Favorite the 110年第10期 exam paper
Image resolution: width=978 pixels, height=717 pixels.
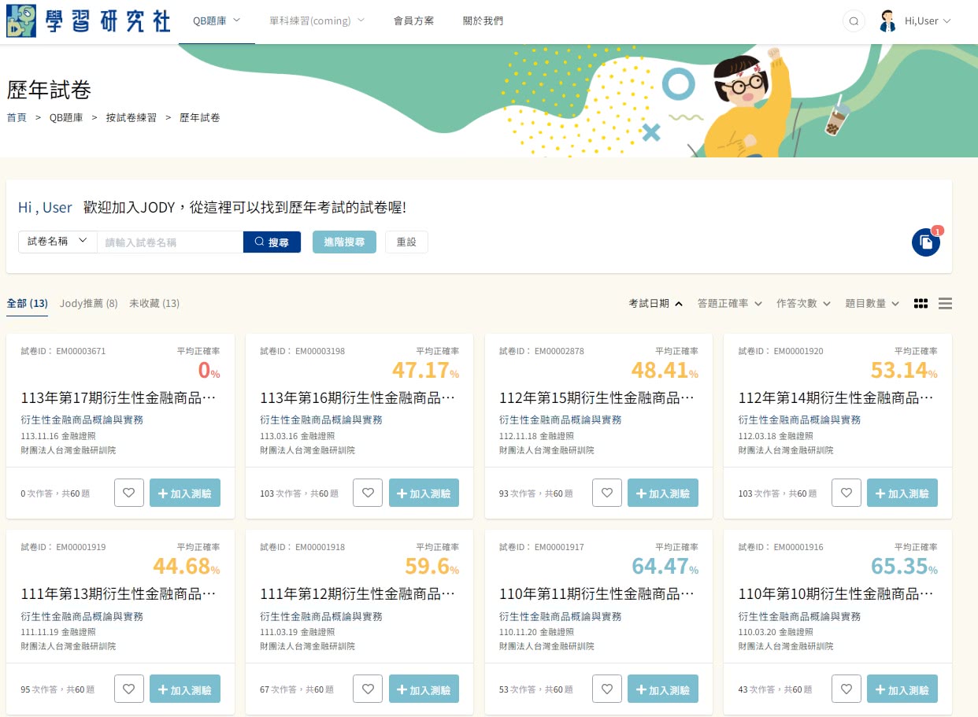[846, 688]
